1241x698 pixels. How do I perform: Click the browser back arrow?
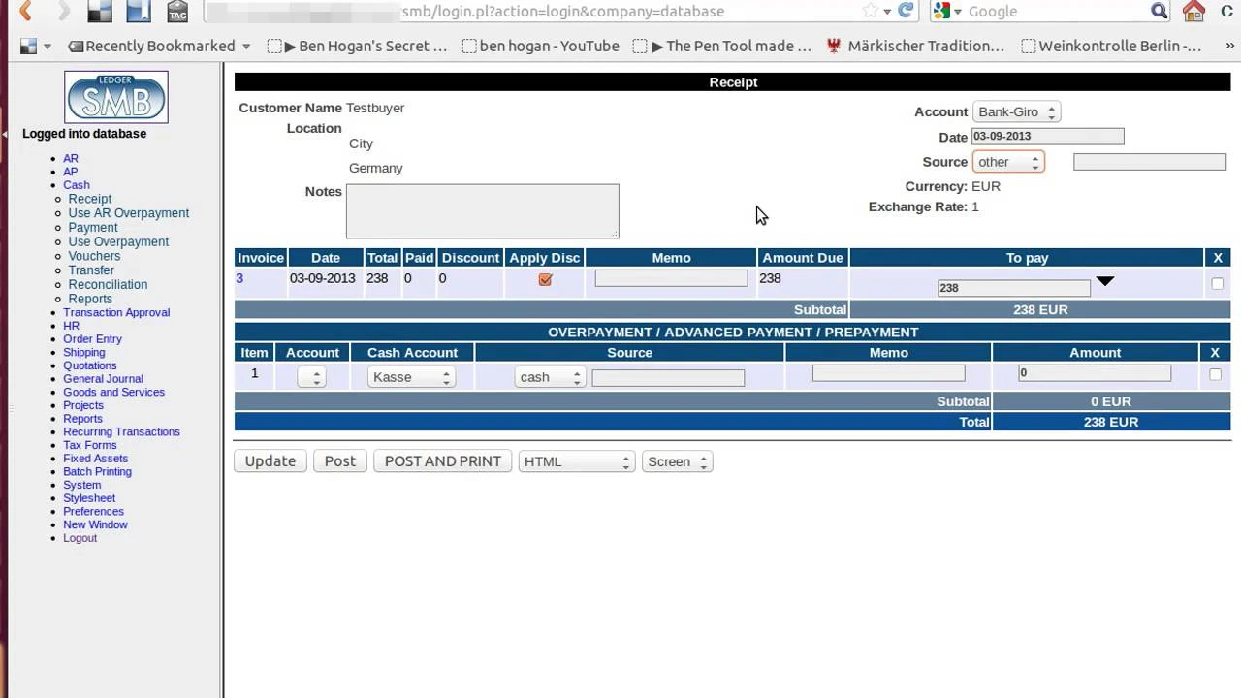26,11
